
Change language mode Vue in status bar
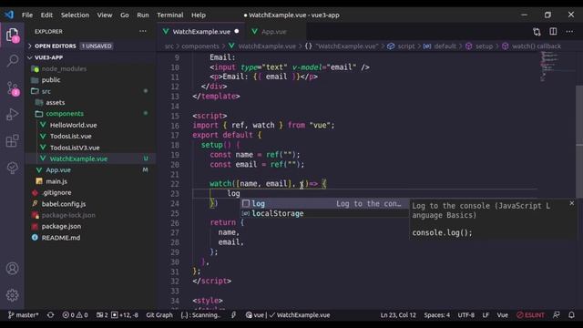pyautogui.click(x=502, y=315)
